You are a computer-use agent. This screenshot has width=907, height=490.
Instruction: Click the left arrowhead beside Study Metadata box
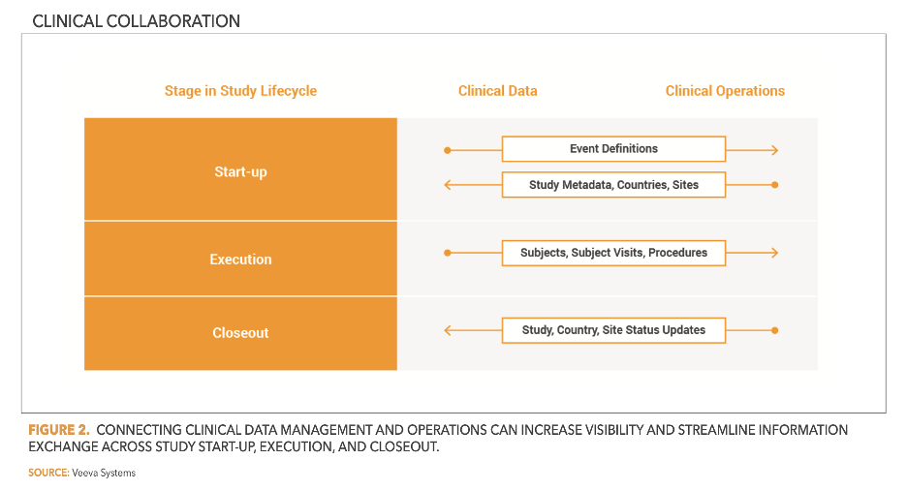448,184
